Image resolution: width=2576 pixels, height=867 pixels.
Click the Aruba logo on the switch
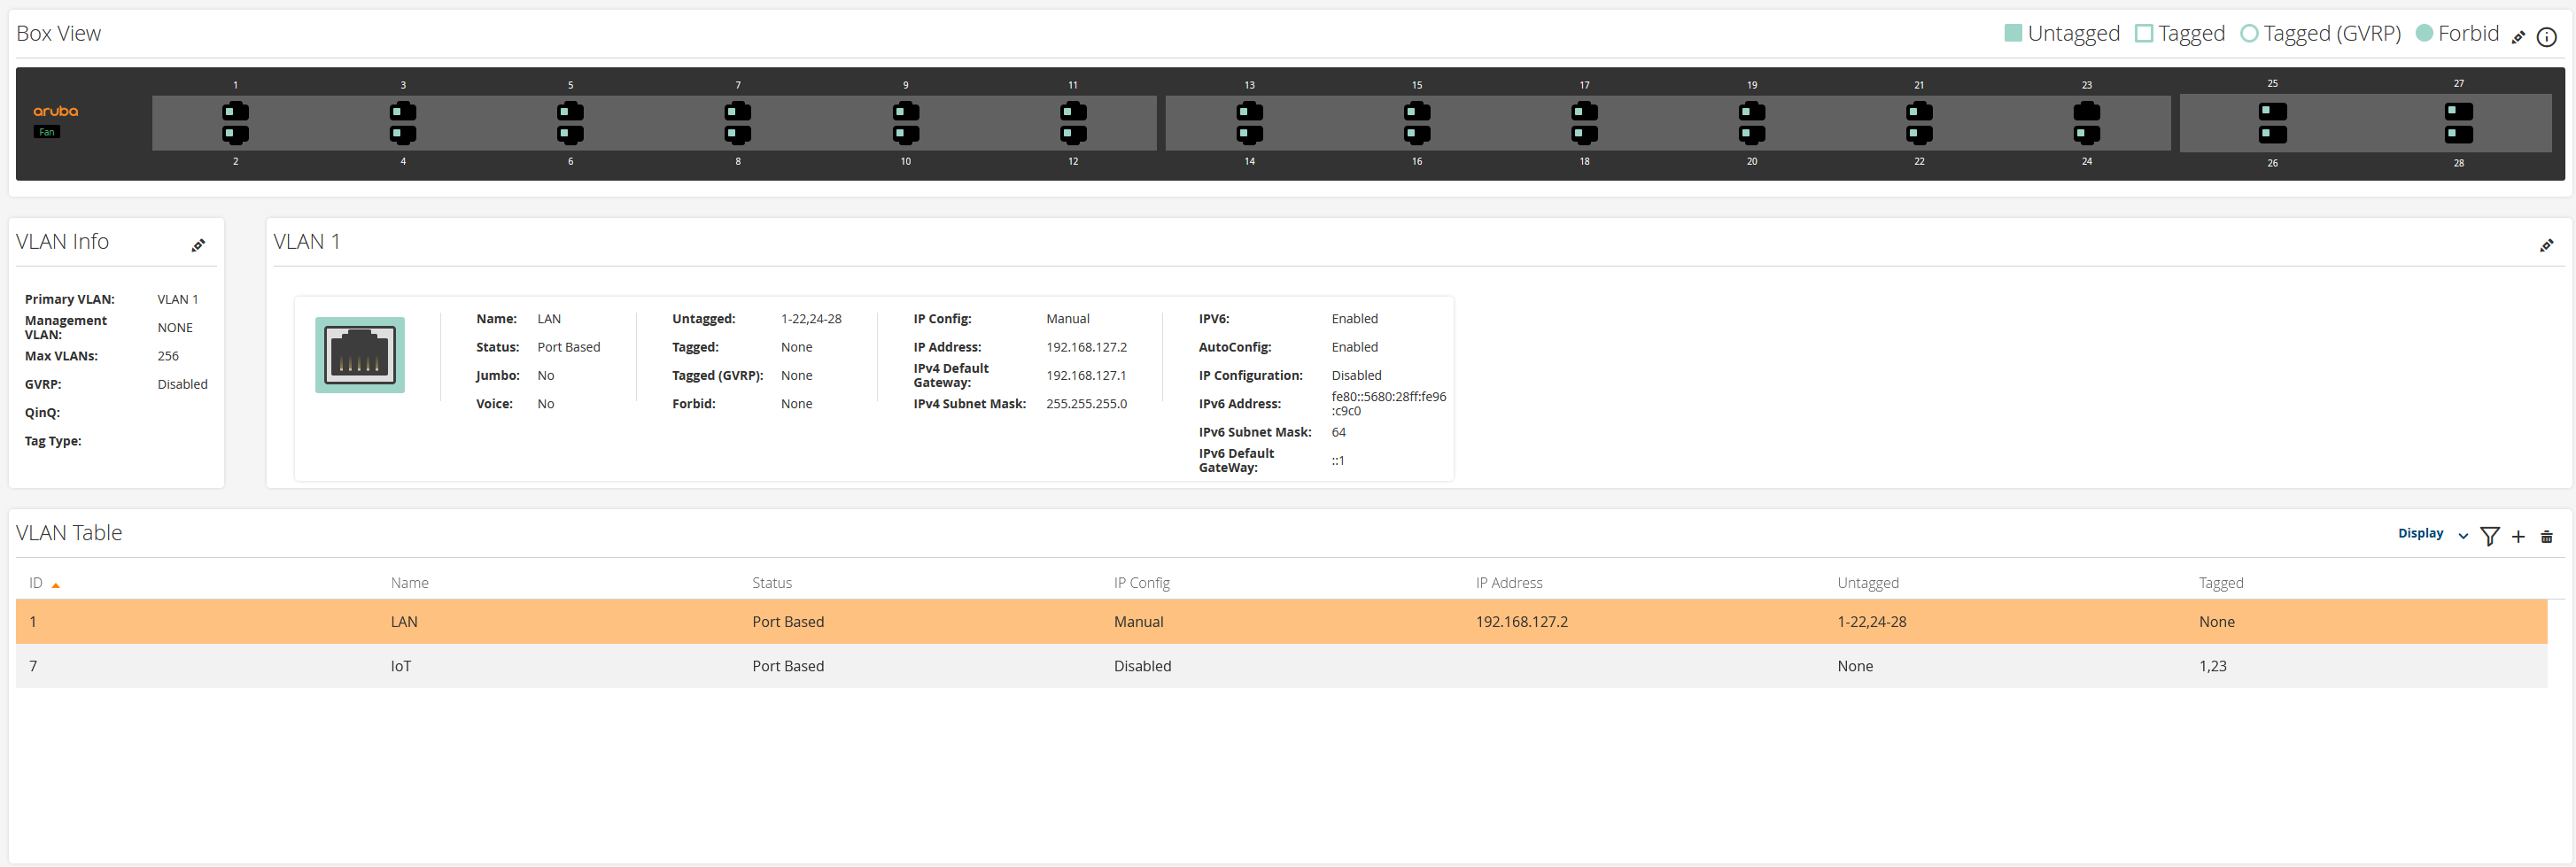(55, 111)
